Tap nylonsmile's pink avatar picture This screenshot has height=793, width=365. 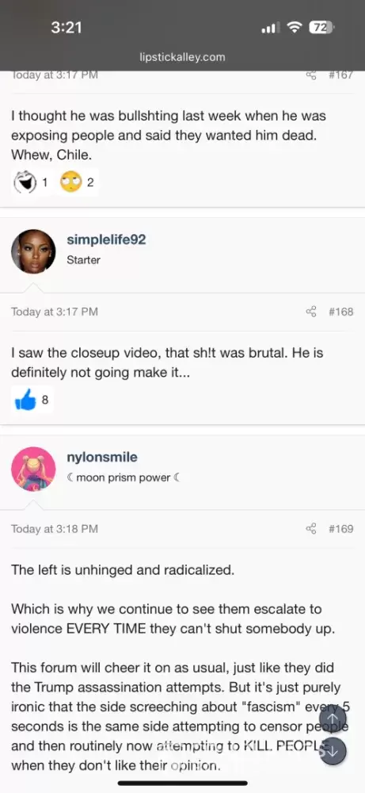point(33,469)
